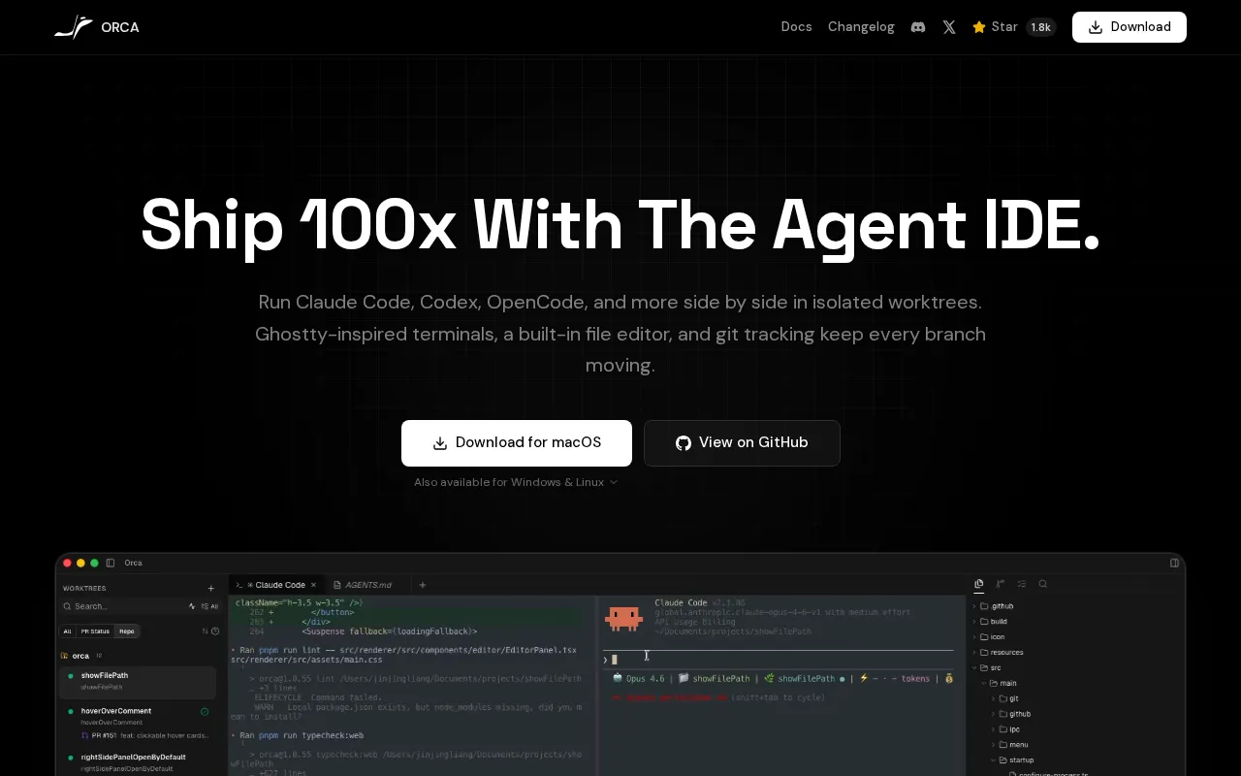Click the orca repo group header
Image resolution: width=1241 pixels, height=776 pixels.
[81, 656]
